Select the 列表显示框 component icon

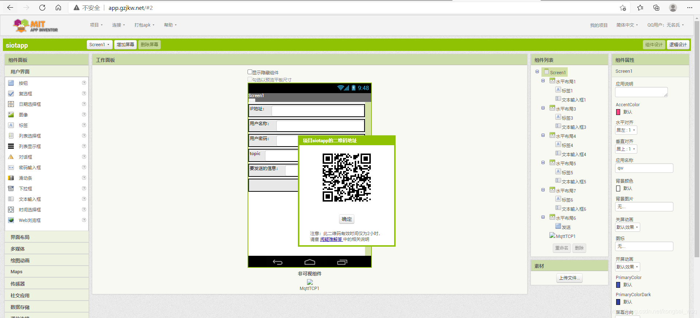[x=11, y=146]
